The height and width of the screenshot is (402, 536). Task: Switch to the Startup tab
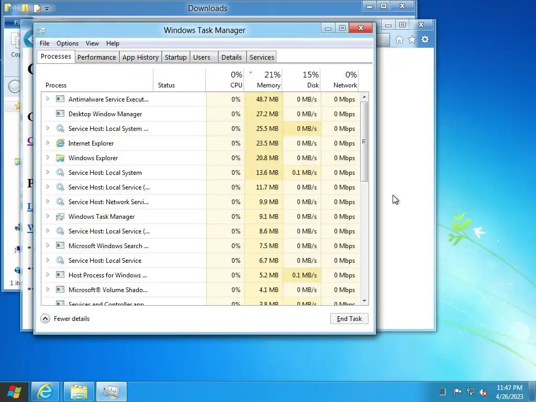click(176, 57)
